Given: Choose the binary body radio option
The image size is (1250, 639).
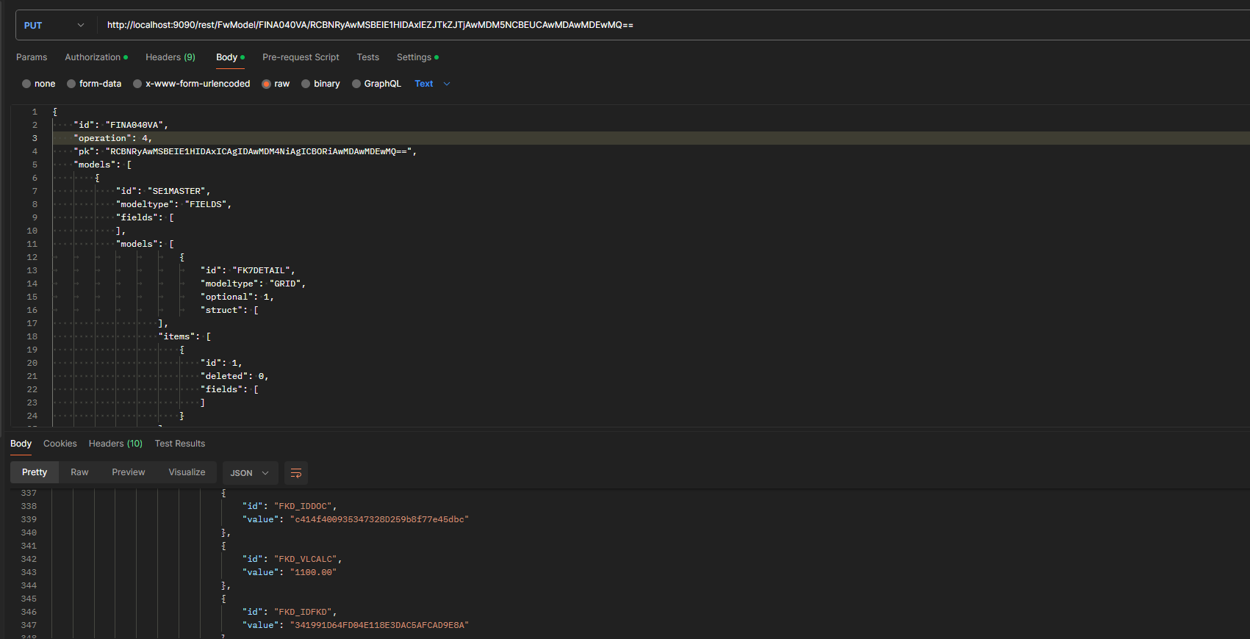Looking at the screenshot, I should pyautogui.click(x=306, y=84).
